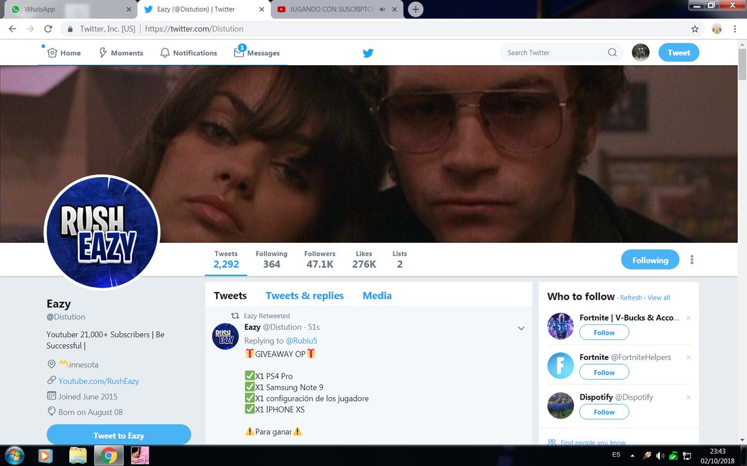
Task: Click the browser address bar URL
Action: (194, 29)
